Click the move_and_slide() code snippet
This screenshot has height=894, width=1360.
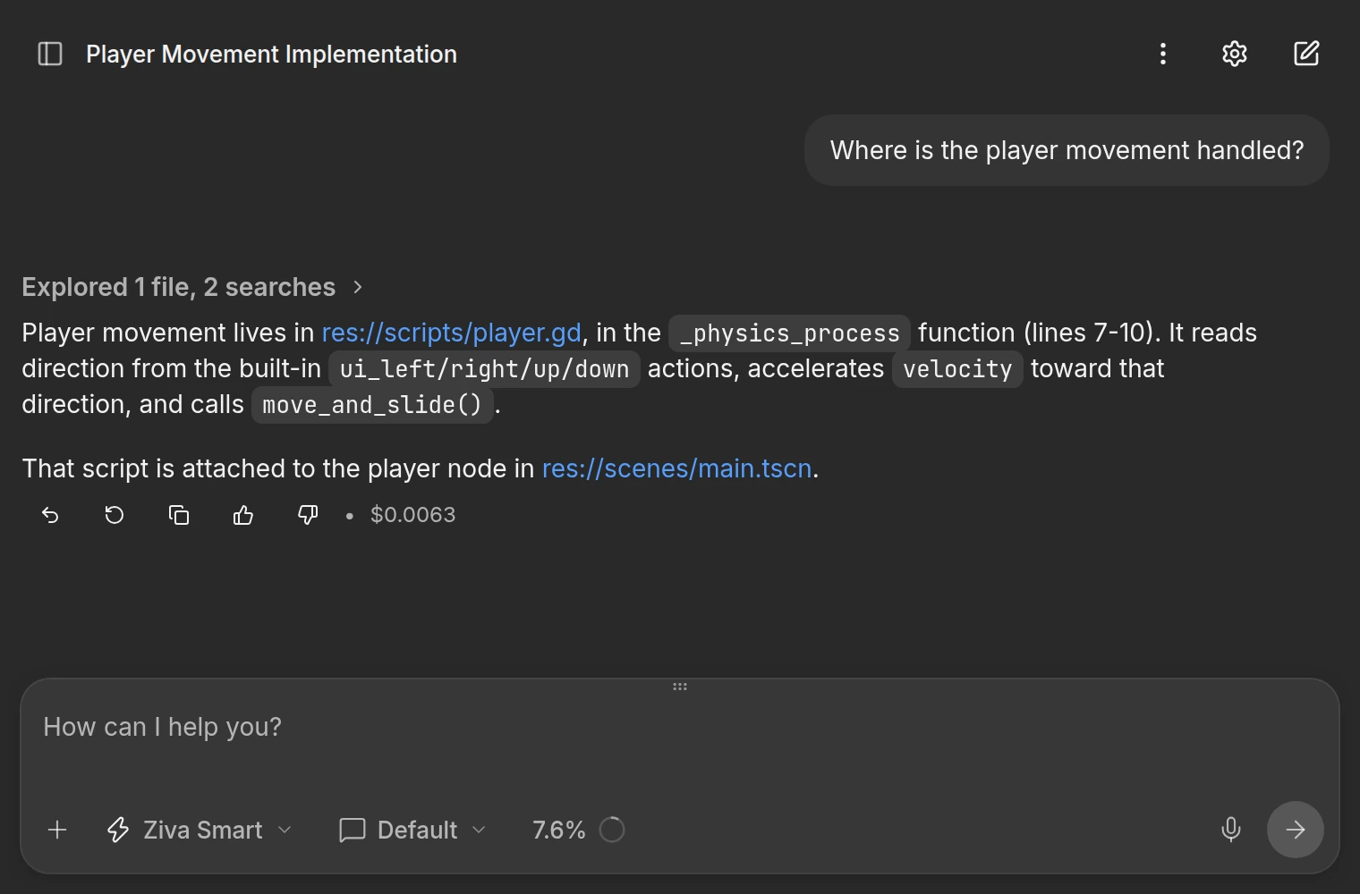click(x=372, y=405)
